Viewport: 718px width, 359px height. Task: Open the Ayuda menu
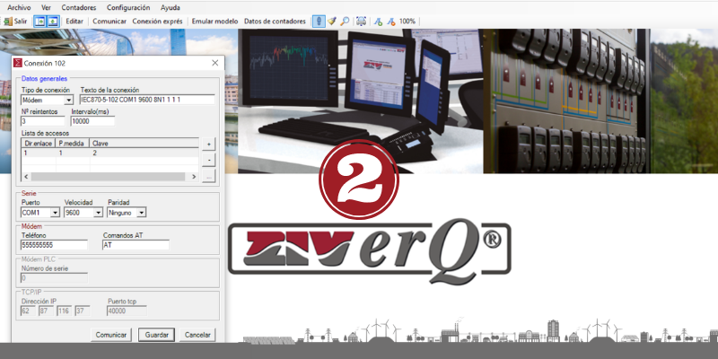pyautogui.click(x=171, y=7)
